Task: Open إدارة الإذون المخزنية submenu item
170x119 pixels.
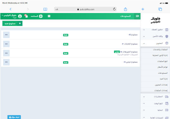Action: tap(160, 55)
